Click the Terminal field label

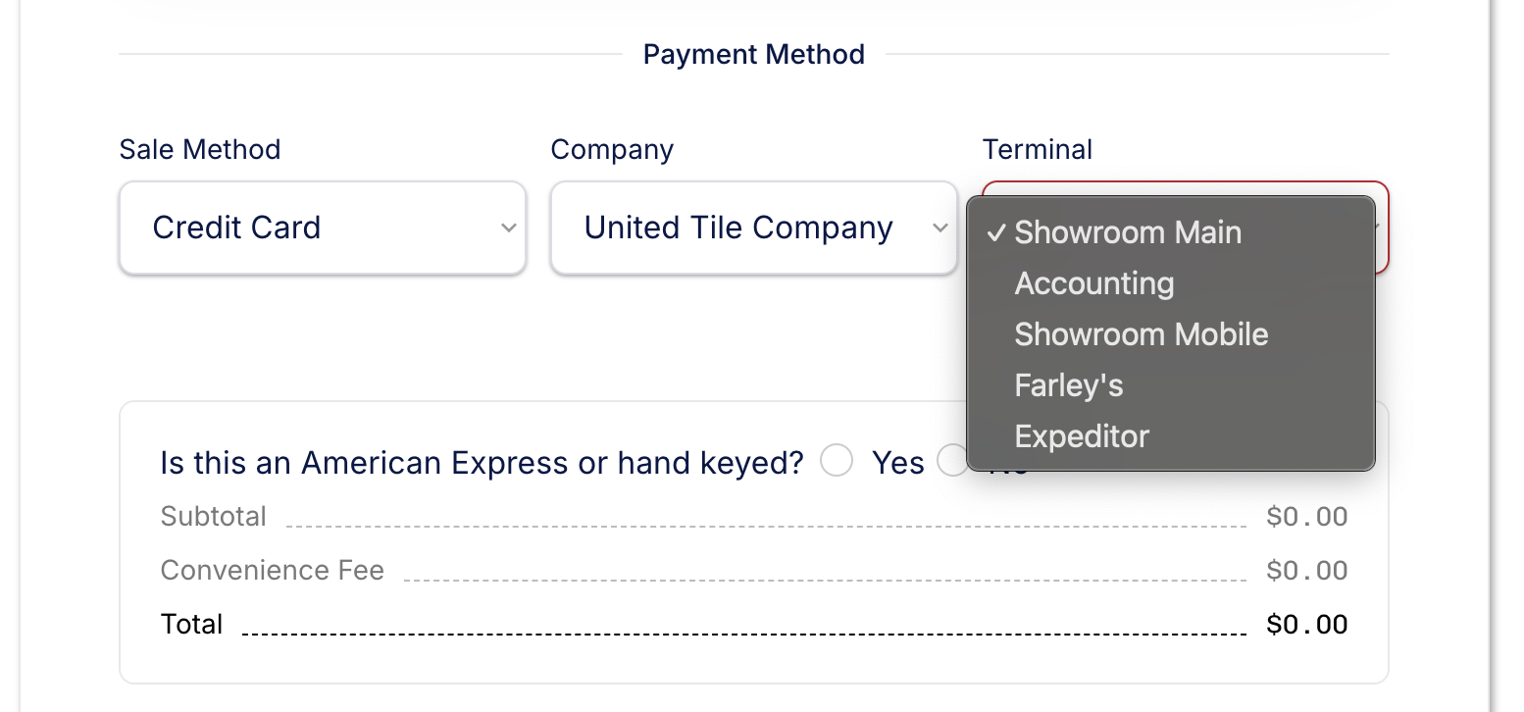click(x=1037, y=149)
